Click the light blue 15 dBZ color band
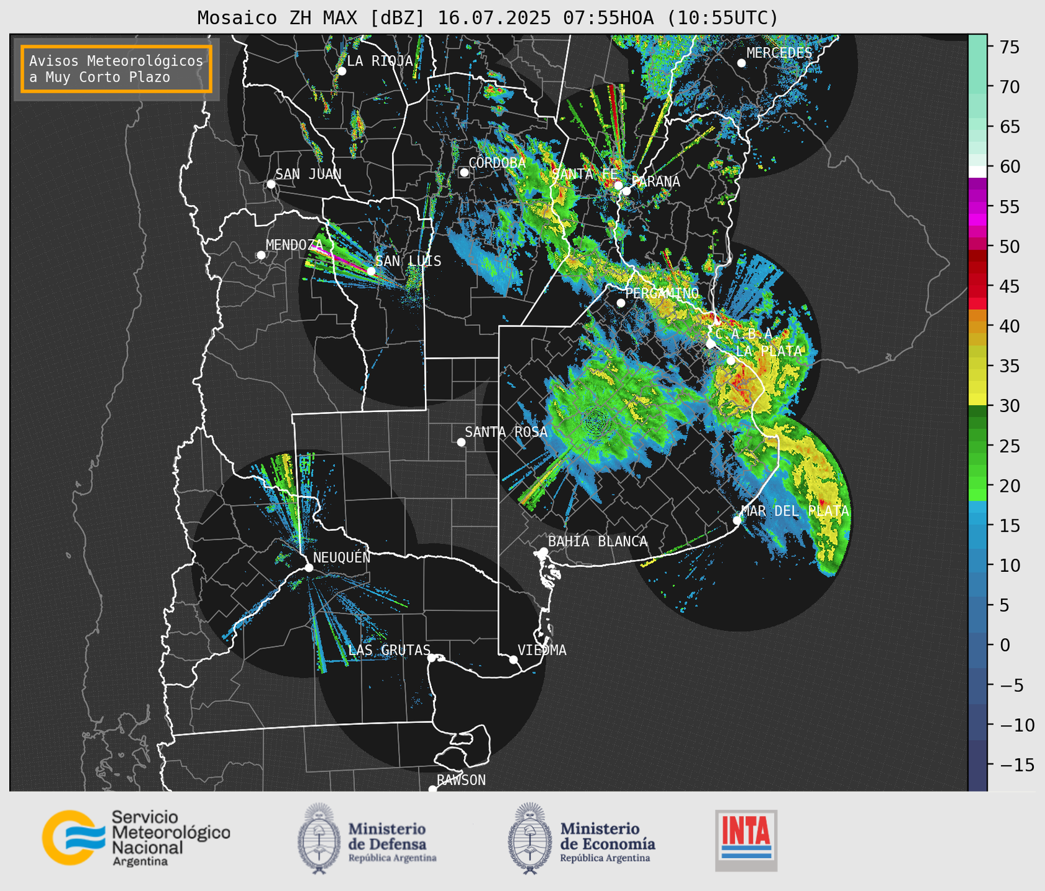Image resolution: width=1045 pixels, height=891 pixels. pos(977,525)
